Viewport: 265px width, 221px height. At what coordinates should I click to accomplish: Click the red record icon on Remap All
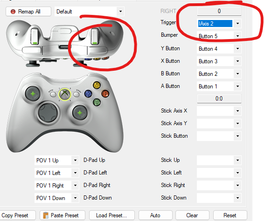13,12
